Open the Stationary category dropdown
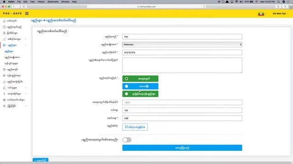Screen dimensions: 293x164 (x=182, y=45)
